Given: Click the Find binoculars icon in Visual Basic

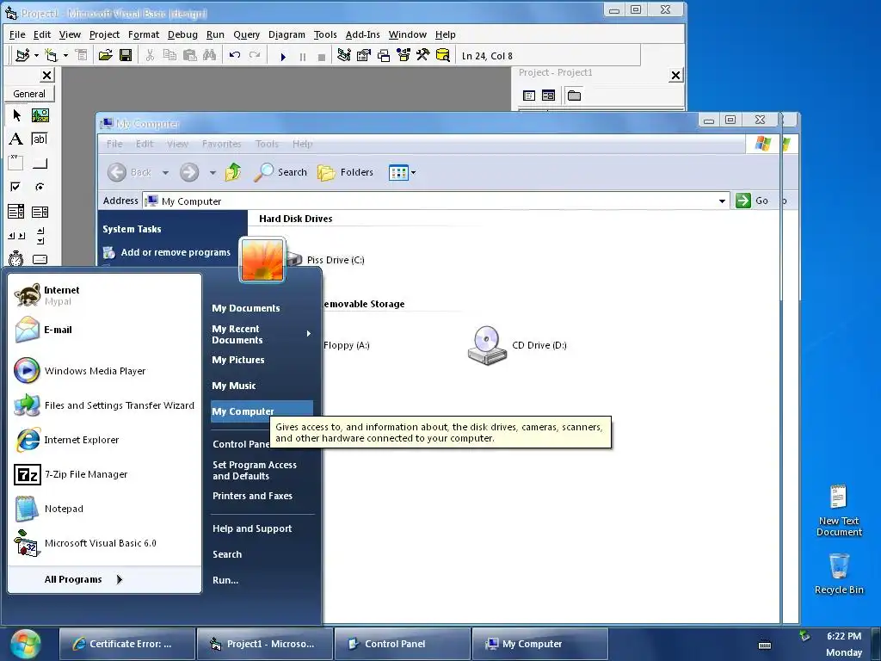Looking at the screenshot, I should click(x=209, y=56).
